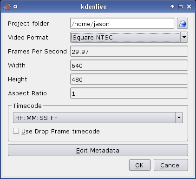The height and width of the screenshot is (179, 196).
Task: Open the Video Format dropdown arrow
Action: [x=184, y=37]
